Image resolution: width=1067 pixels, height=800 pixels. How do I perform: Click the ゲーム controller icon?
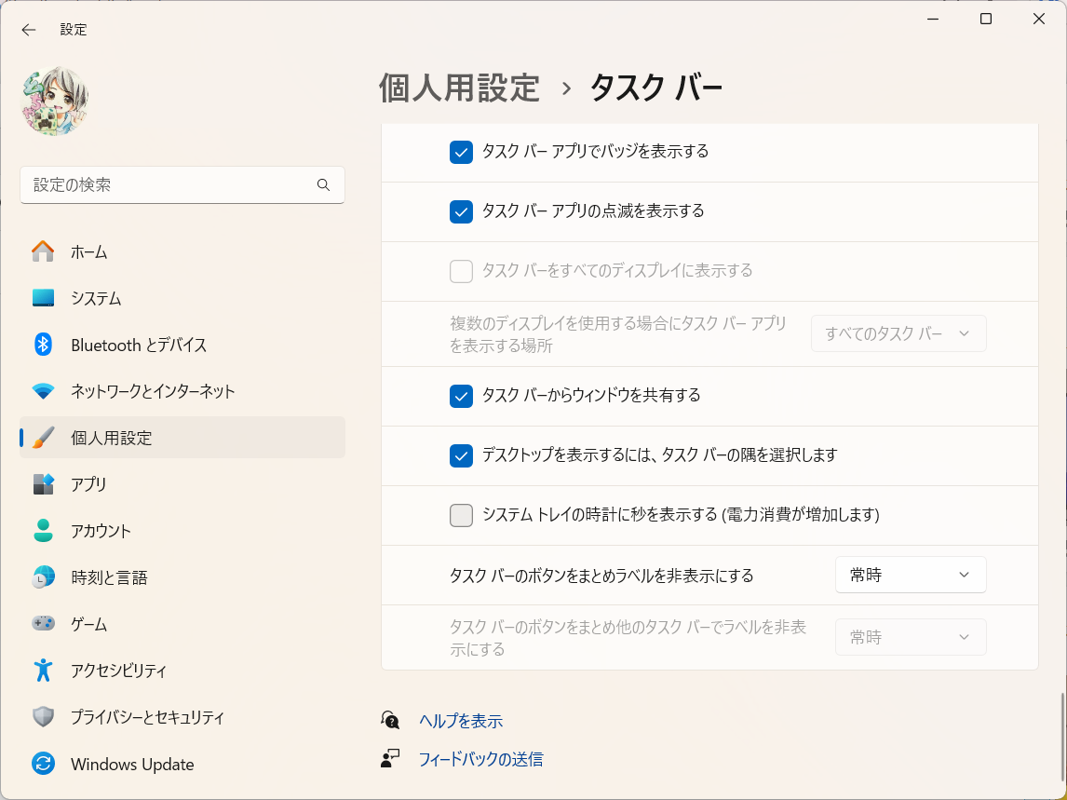(43, 624)
